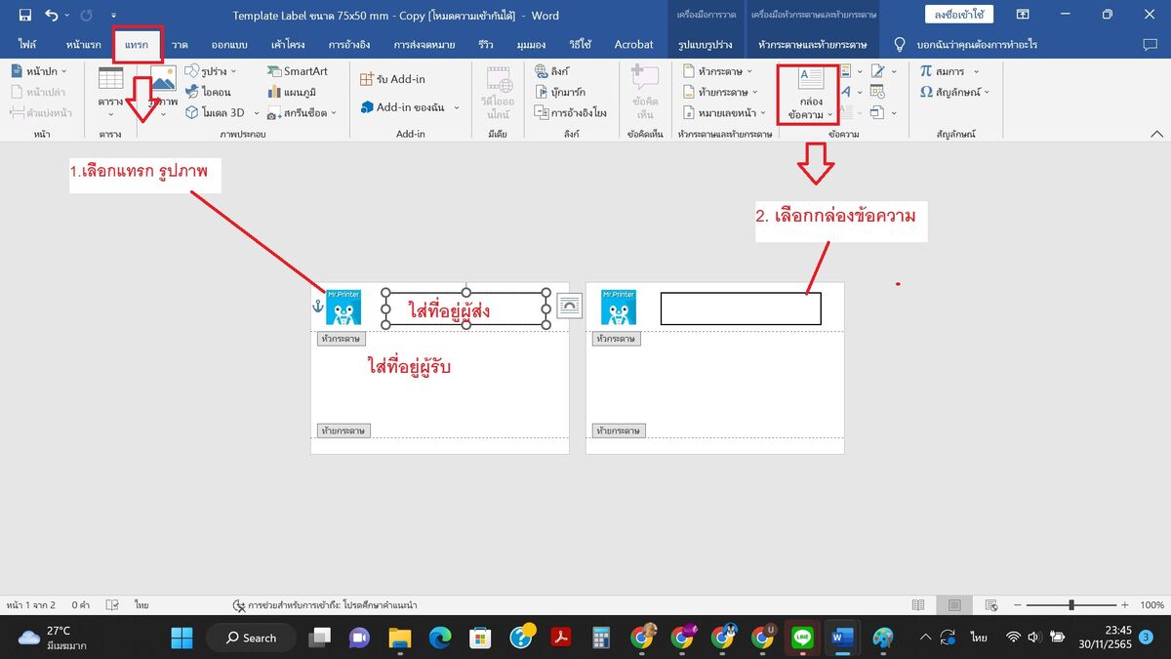This screenshot has width=1171, height=659.
Task: Click the Save icon in the title bar
Action: pos(24,15)
